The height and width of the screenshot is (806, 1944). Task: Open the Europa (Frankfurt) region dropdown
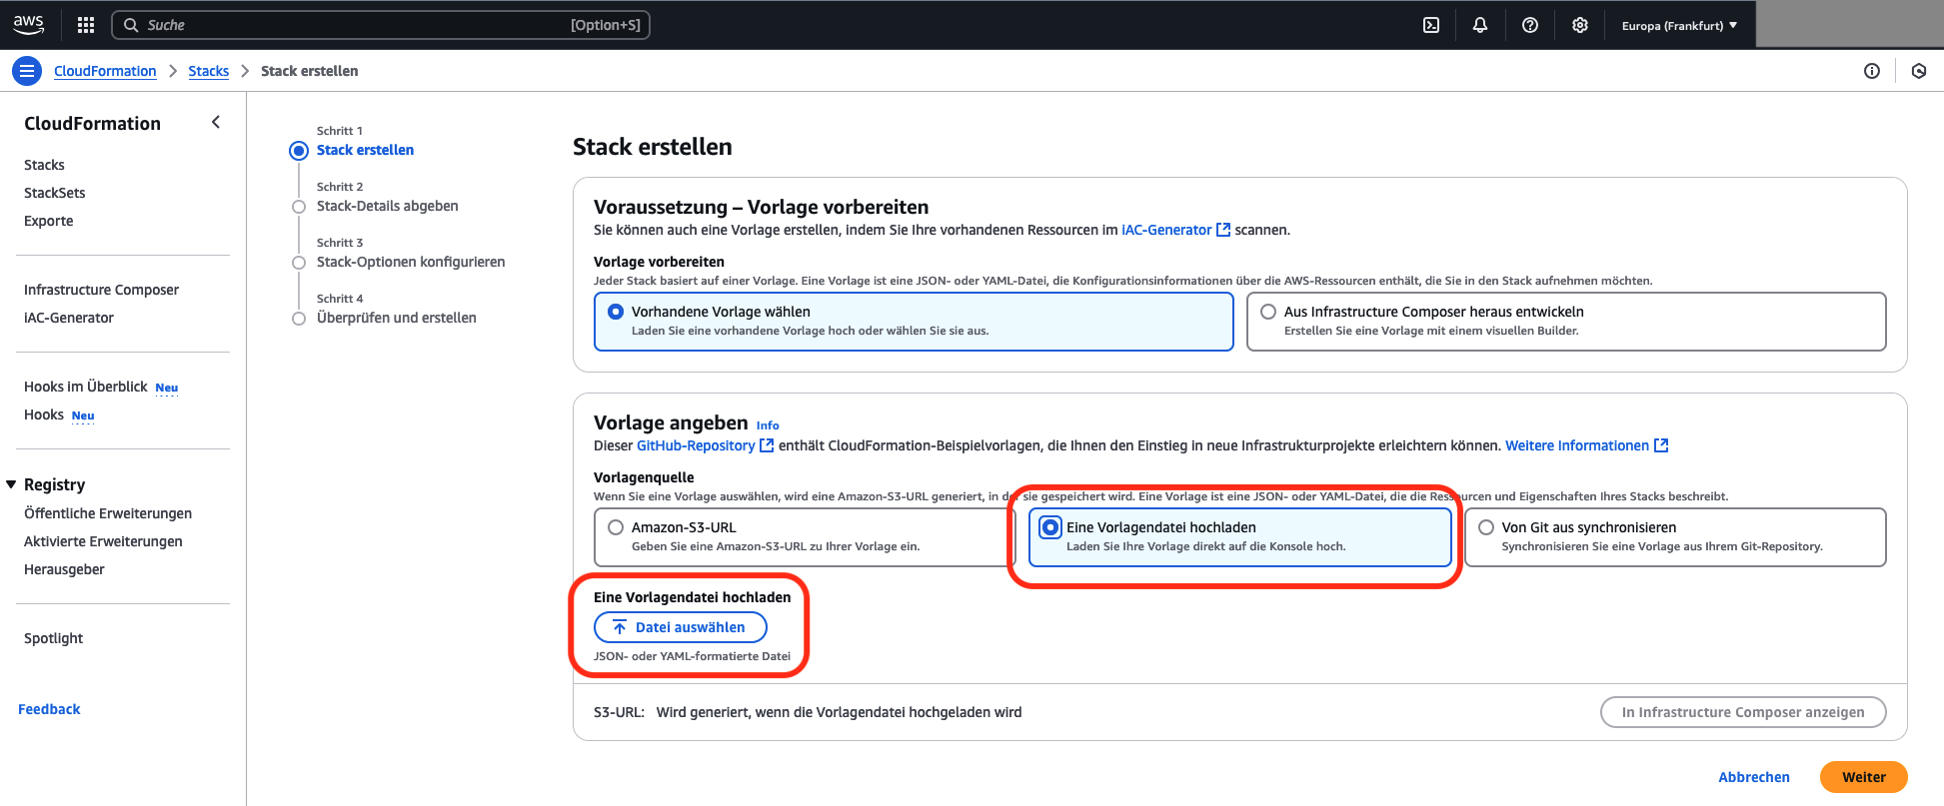(x=1679, y=26)
